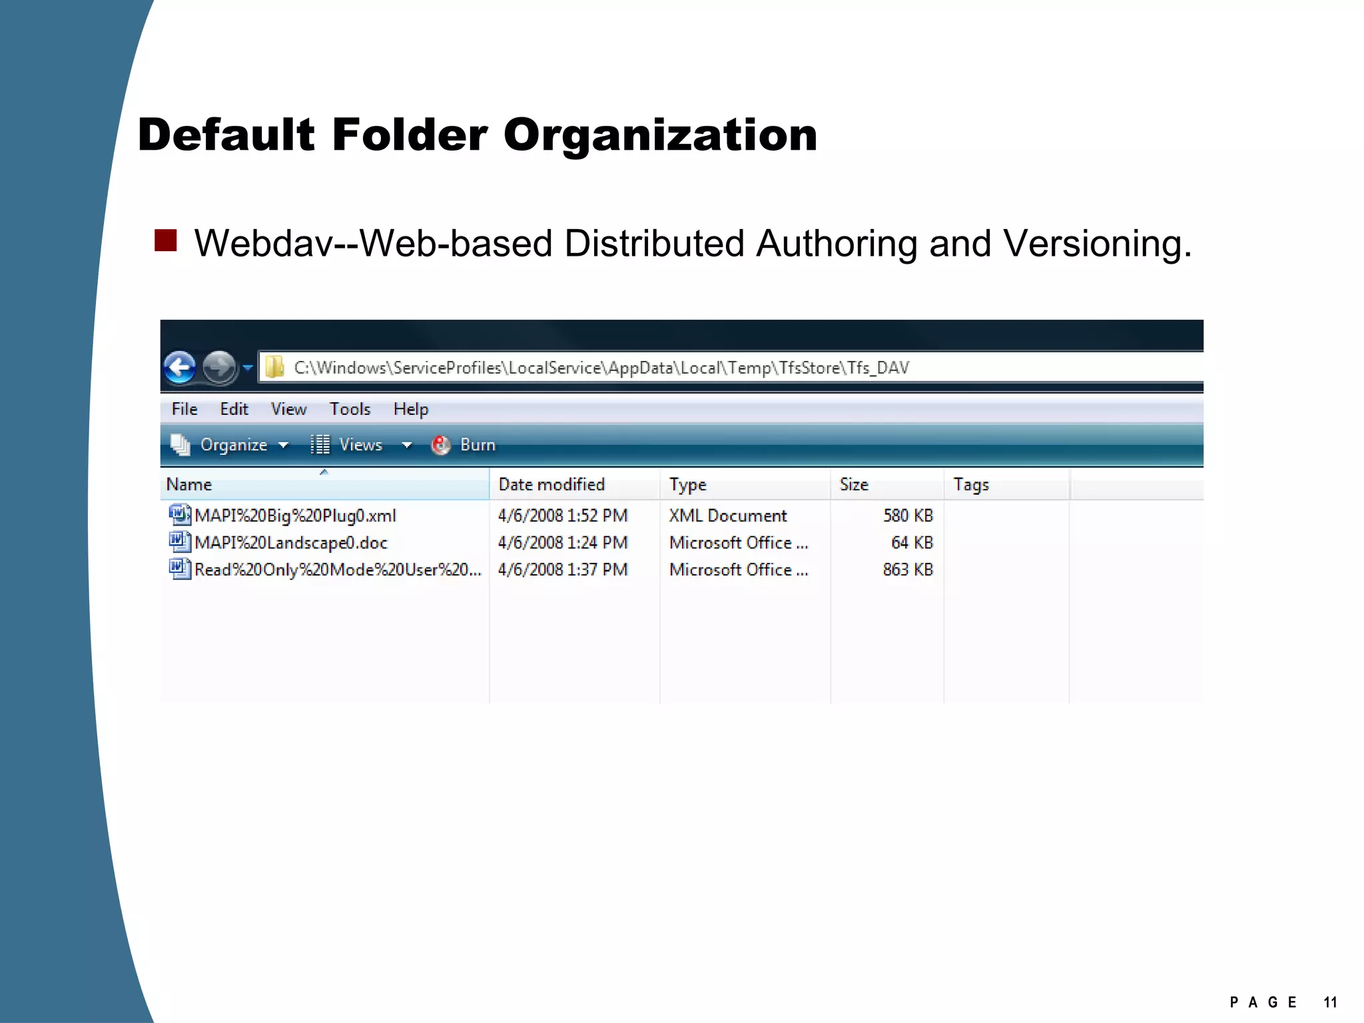This screenshot has width=1364, height=1023.
Task: Click the date 4/6/2008 1:52 PM
Action: pos(563,515)
